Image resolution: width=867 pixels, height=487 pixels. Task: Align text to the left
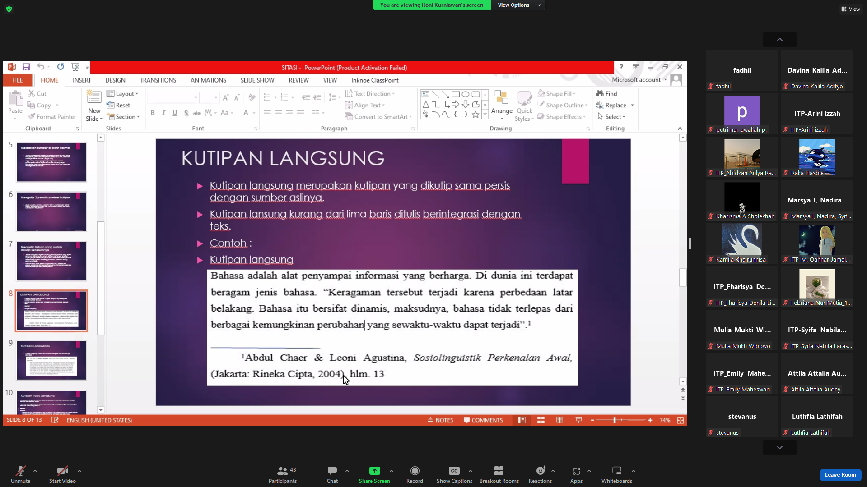(267, 113)
